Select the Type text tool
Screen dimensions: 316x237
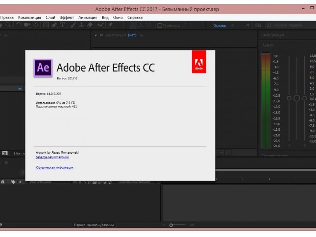pyautogui.click(x=62, y=25)
